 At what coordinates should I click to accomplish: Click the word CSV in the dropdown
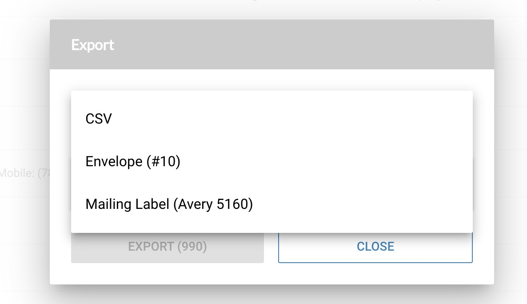[99, 119]
